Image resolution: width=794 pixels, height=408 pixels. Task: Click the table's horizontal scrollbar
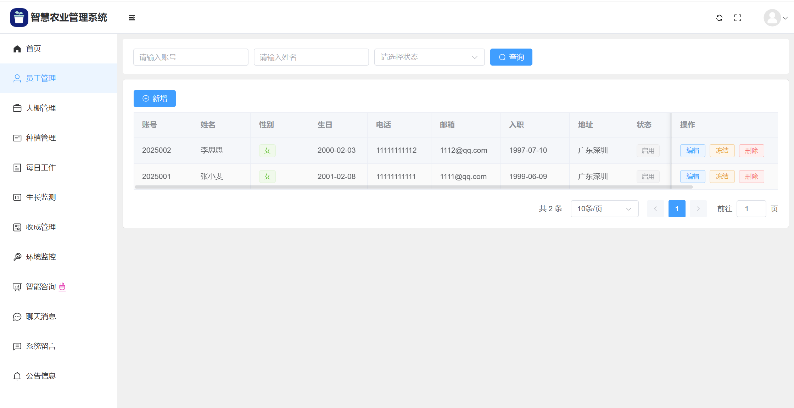[x=413, y=187]
